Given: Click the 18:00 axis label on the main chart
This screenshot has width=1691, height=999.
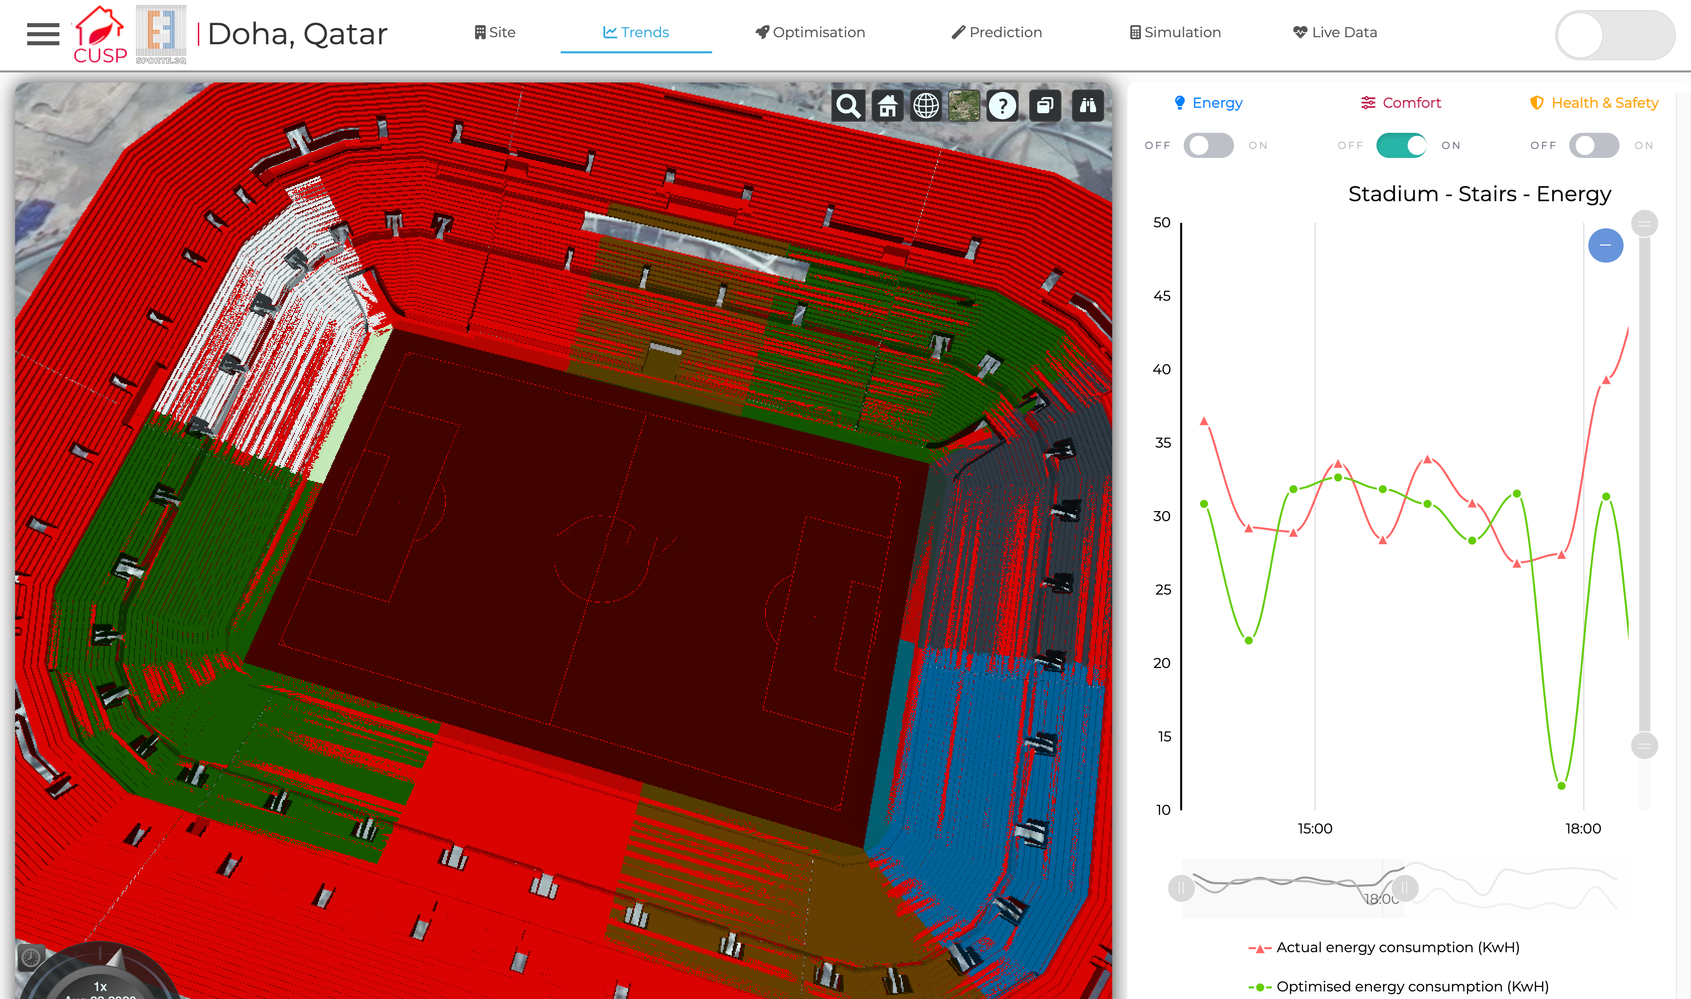Looking at the screenshot, I should click(x=1583, y=828).
